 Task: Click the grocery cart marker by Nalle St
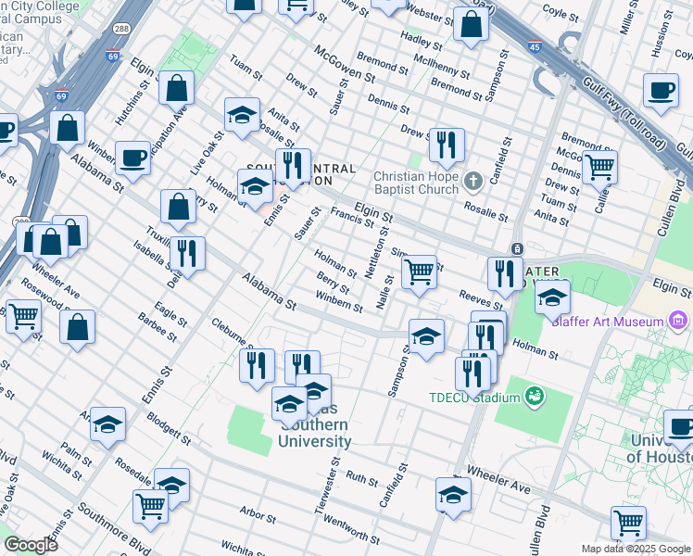pos(419,272)
